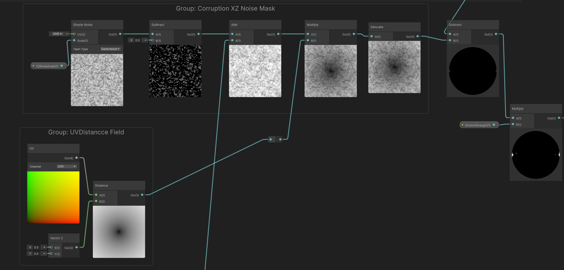Click the Simple Noise node's Out(1) port
564x270 pixels.
tap(120, 34)
